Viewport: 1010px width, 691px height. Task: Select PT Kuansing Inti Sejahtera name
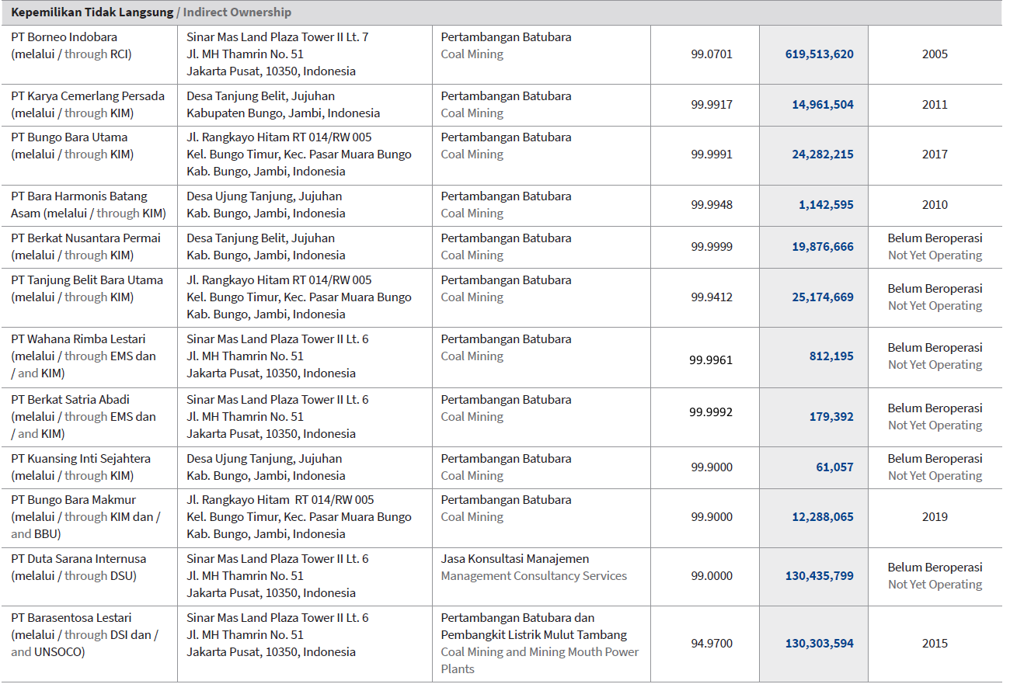point(81,459)
